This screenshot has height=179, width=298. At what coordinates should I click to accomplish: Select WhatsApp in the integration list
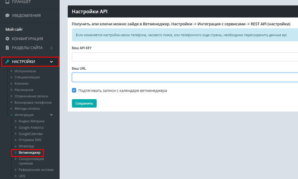point(26,146)
